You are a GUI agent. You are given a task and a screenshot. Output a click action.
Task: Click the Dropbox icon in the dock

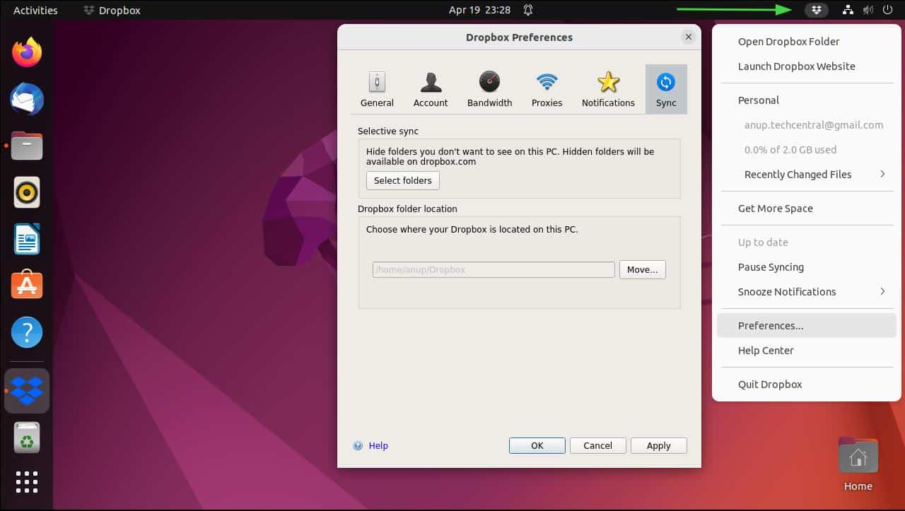tap(27, 391)
